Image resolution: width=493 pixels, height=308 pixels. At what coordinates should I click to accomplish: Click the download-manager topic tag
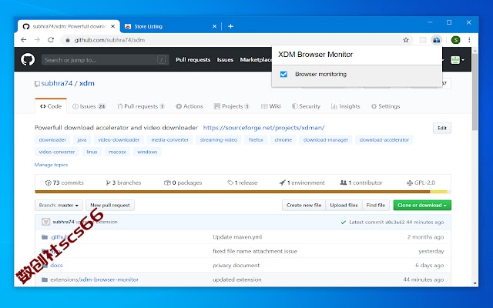tap(326, 140)
